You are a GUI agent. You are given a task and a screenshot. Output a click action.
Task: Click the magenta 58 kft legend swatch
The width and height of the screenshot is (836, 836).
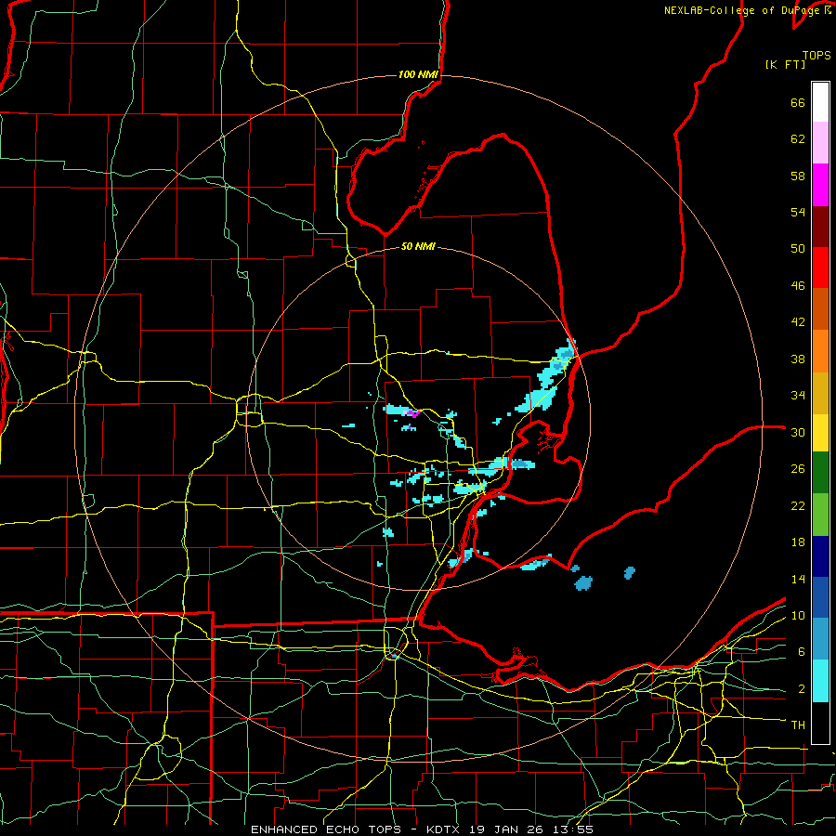tap(820, 185)
